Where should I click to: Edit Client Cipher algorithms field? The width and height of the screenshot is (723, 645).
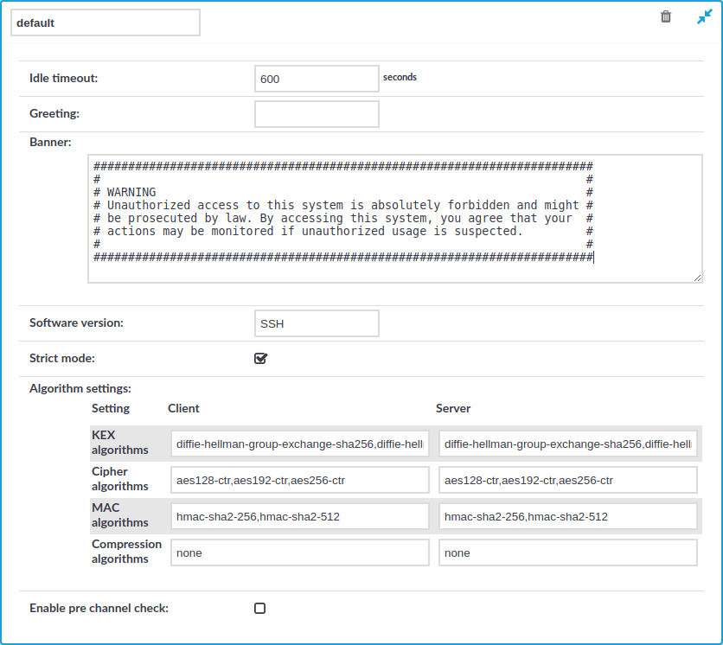tap(300, 481)
